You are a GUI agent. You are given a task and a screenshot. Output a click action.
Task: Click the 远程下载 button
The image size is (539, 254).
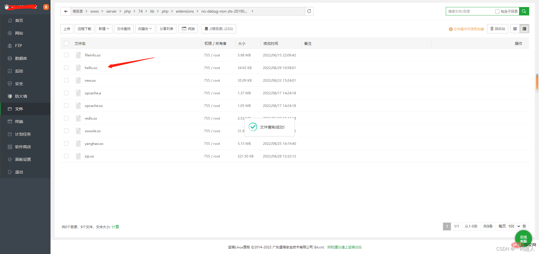pyautogui.click(x=84, y=29)
